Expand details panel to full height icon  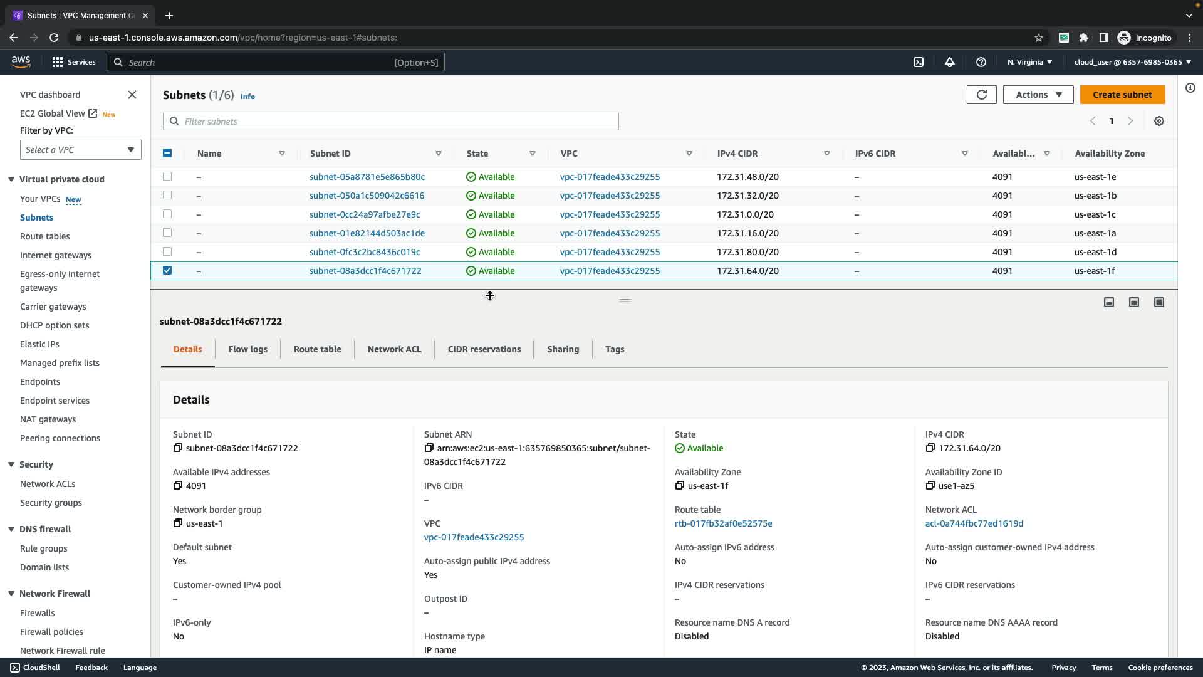click(1159, 302)
